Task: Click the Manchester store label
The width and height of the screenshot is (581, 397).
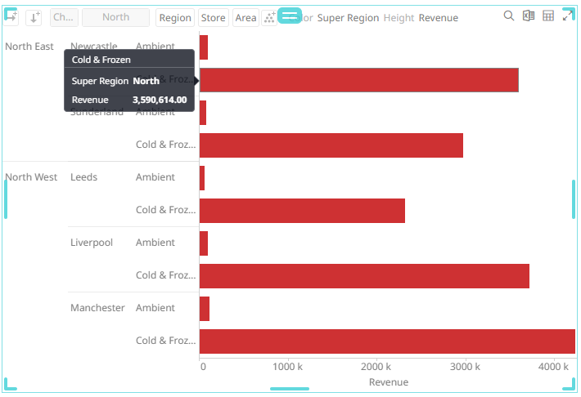Action: (x=97, y=307)
